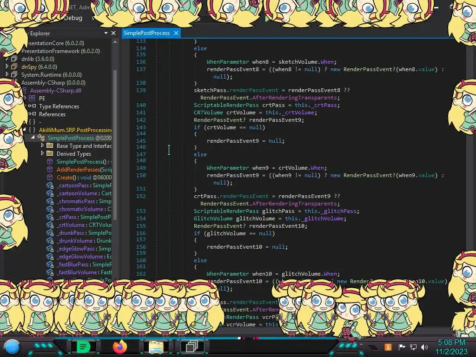Viewport: 476px width, 357px height.
Task: Click the volume speaker tray icon
Action: (424, 347)
